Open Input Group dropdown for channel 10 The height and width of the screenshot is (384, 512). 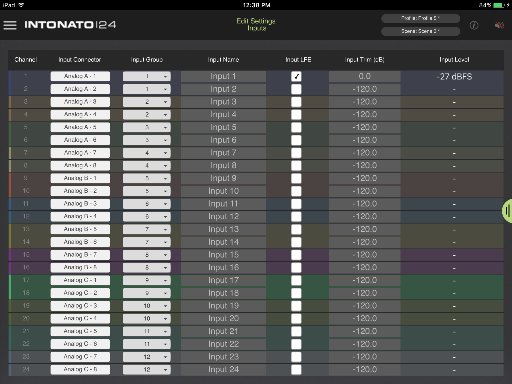[x=147, y=191]
